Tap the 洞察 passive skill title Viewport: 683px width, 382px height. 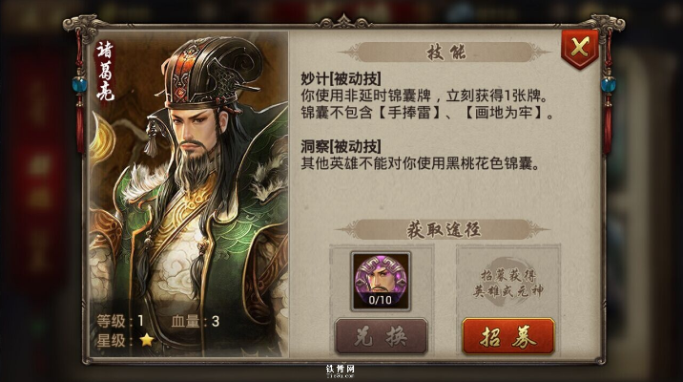341,146
